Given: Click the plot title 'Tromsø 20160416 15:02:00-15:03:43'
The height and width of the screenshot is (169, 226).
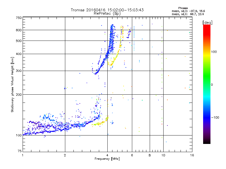Looking at the screenshot, I should click(107, 10).
